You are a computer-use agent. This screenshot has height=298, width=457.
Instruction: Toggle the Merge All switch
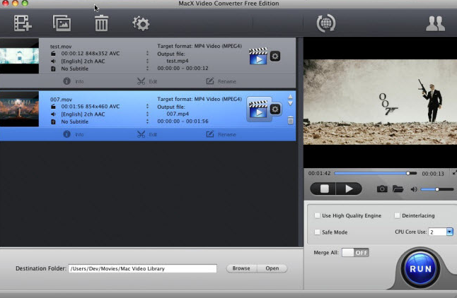[x=355, y=252]
